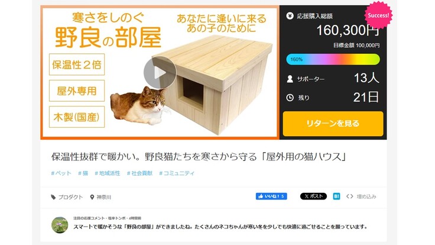Post to X with the ポスト button
Screen dimensions: 435x245
[x=313, y=196]
